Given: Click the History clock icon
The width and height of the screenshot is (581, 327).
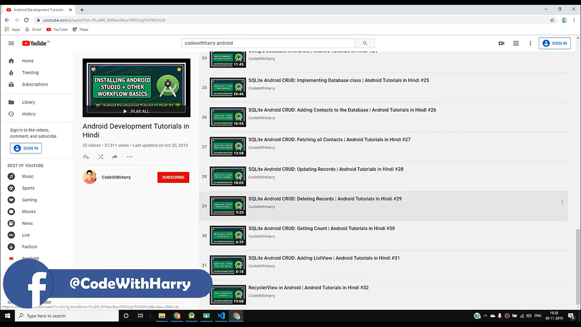Looking at the screenshot, I should click(x=11, y=114).
